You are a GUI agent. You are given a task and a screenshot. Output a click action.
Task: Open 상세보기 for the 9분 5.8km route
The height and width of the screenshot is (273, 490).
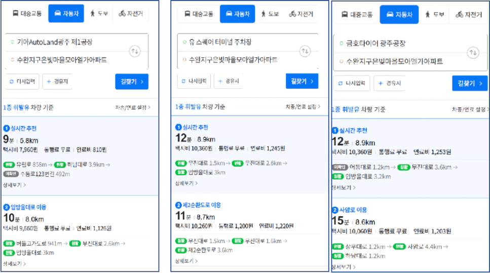coord(14,185)
